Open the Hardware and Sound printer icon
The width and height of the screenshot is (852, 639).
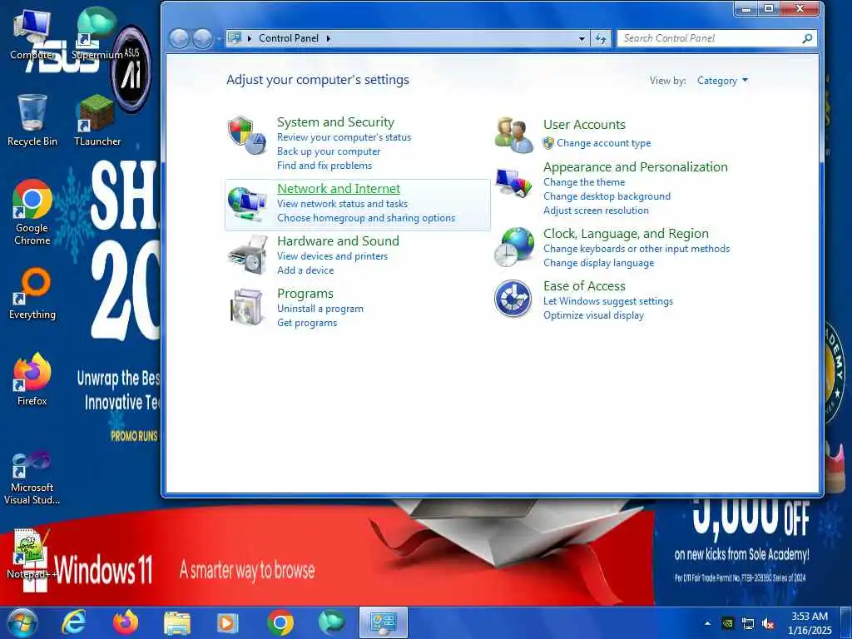click(x=248, y=255)
